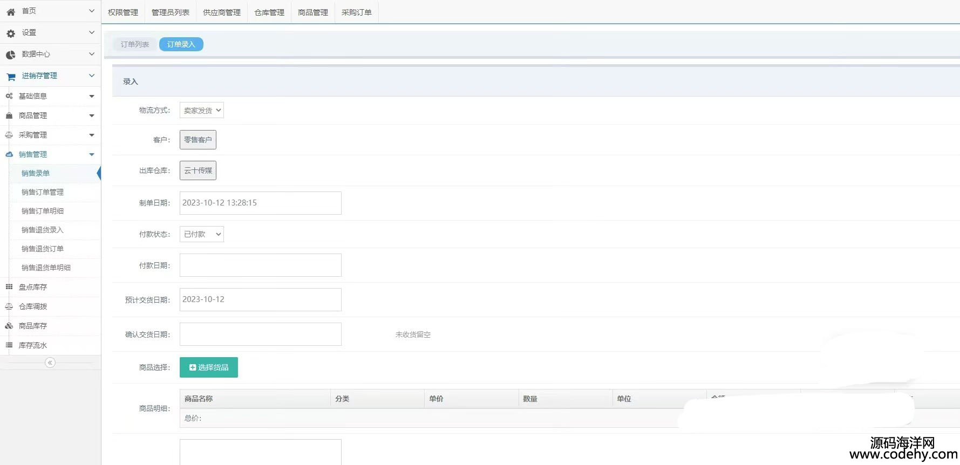Open 销售退货单明细 in the sidebar
The image size is (960, 465).
click(46, 268)
